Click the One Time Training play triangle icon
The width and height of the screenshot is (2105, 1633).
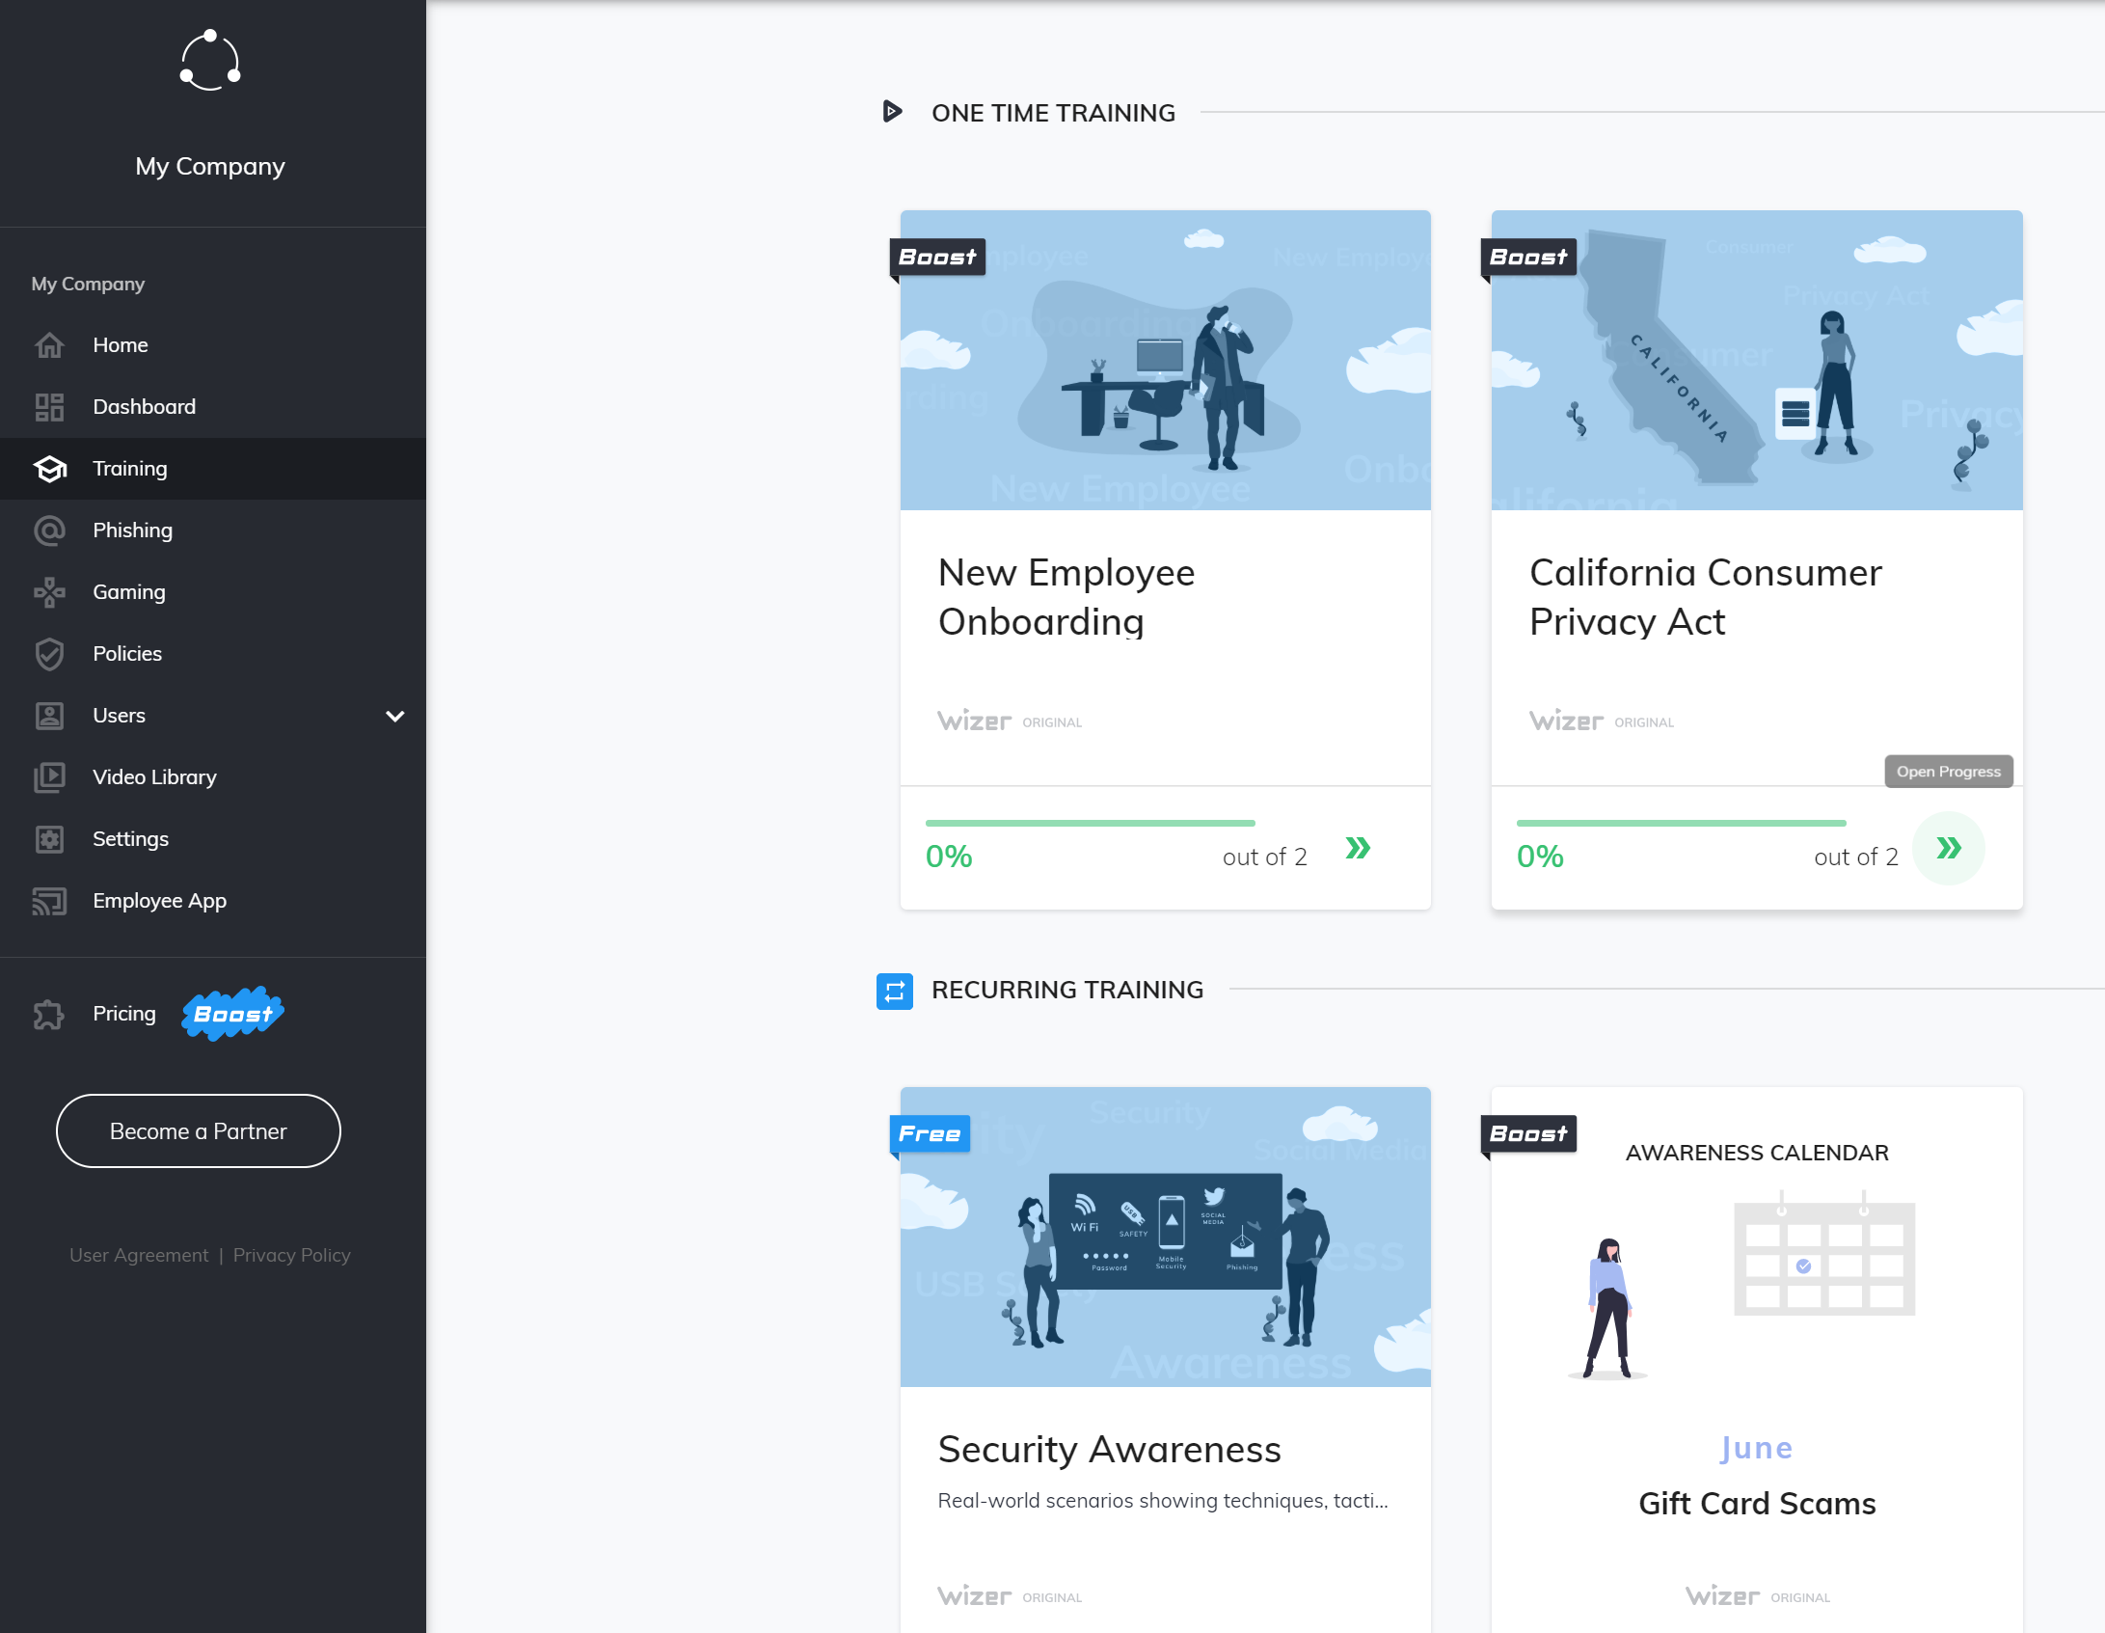[893, 112]
